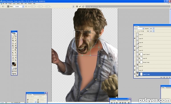Screen dimensions: 171x104
Task: Select the Dodge tool
Action: click(x=15, y=50)
